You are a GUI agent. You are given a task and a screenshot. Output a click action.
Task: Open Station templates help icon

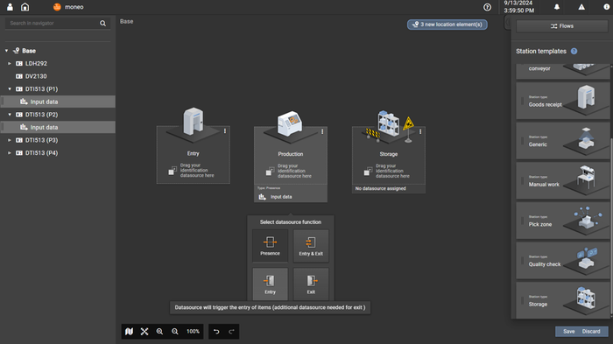point(574,52)
